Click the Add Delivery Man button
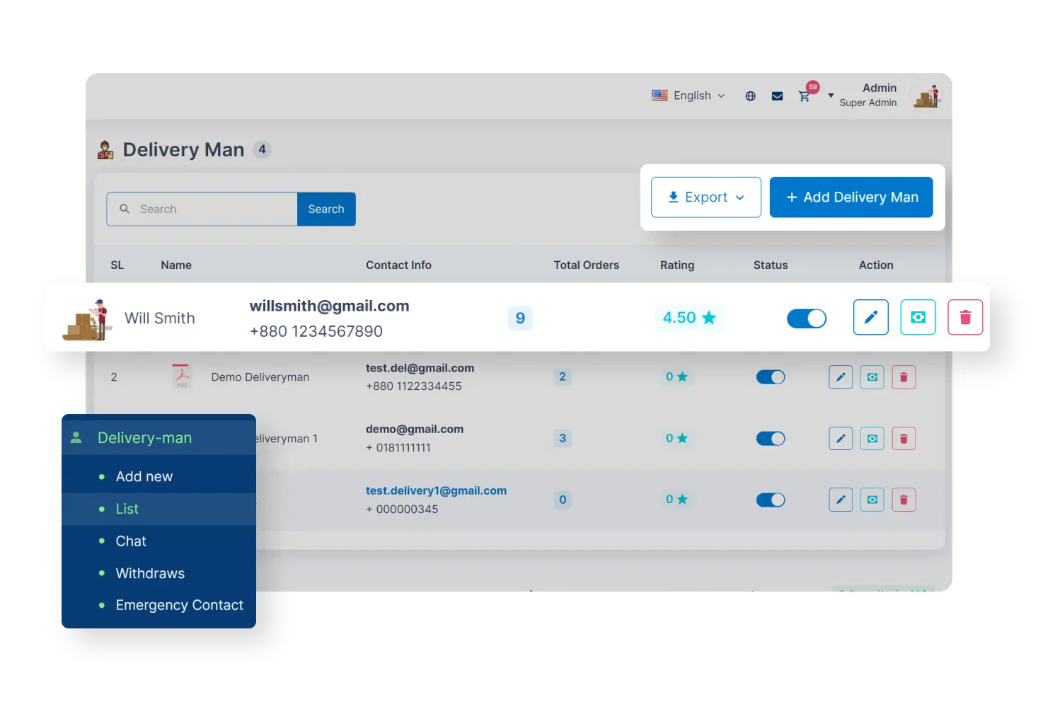This screenshot has height=702, width=1038. 850,197
